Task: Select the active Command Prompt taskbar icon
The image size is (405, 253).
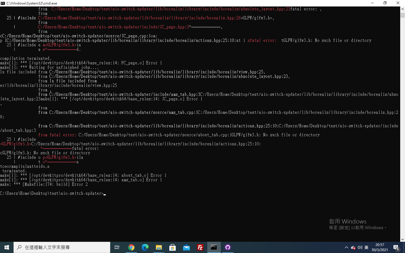Action: (x=214, y=247)
